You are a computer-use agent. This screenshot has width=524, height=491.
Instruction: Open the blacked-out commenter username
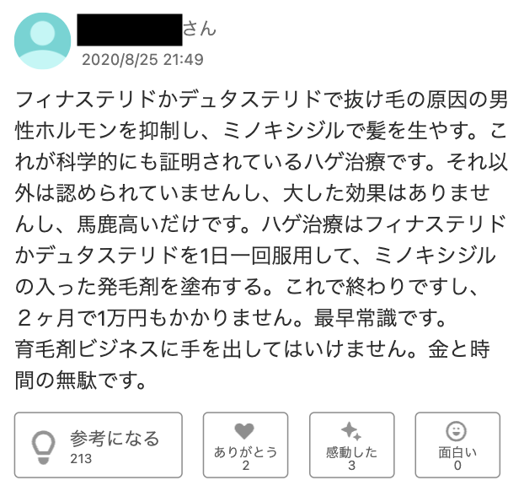[129, 30]
